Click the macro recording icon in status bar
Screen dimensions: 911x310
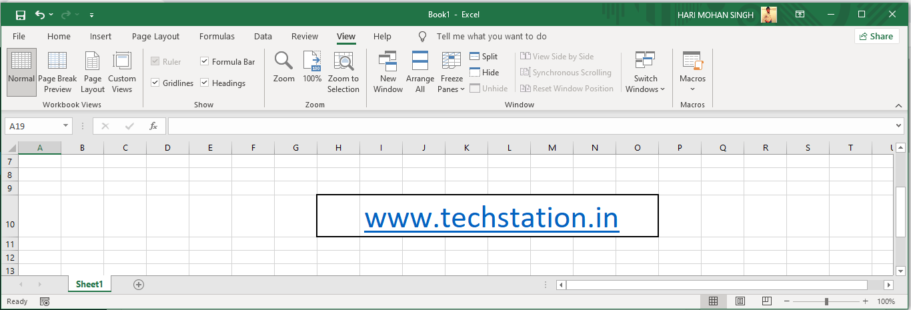(45, 301)
